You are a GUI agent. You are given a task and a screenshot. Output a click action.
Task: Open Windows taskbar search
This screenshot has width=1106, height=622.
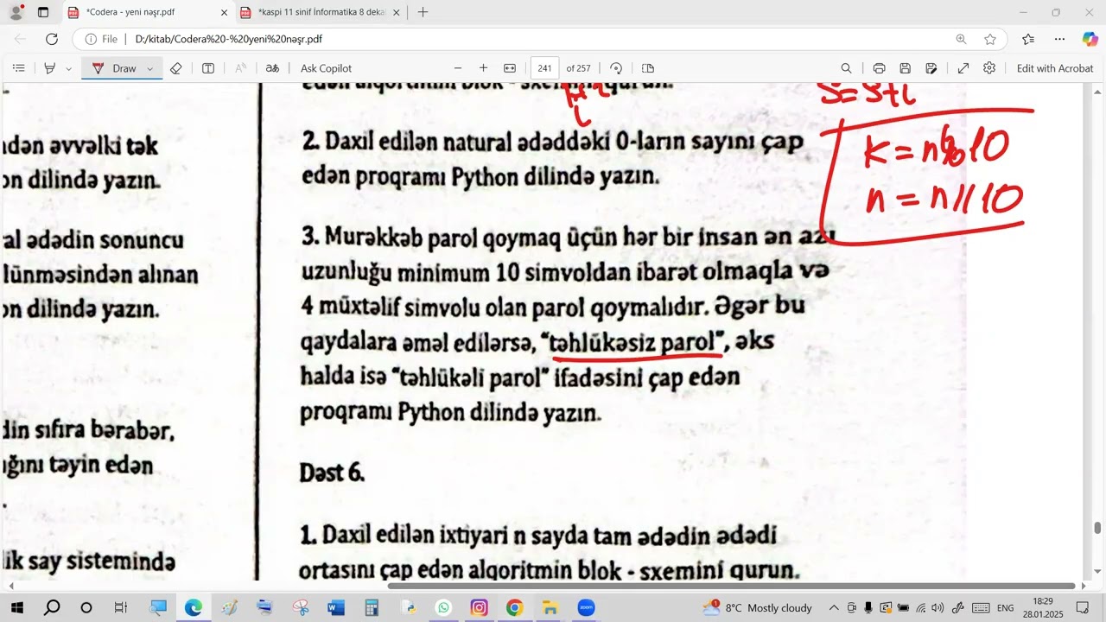click(52, 607)
